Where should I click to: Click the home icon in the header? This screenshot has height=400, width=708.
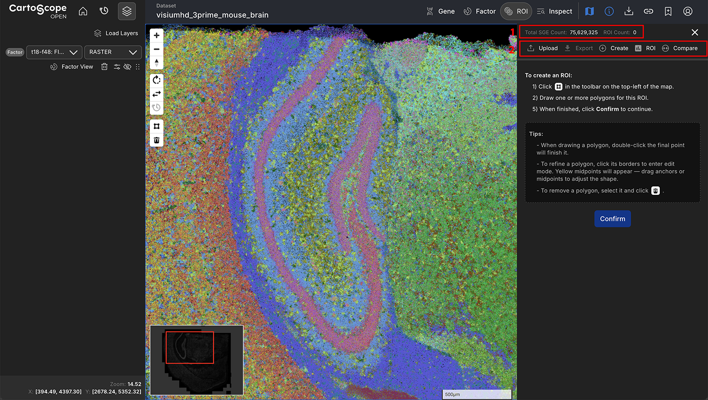coord(83,11)
